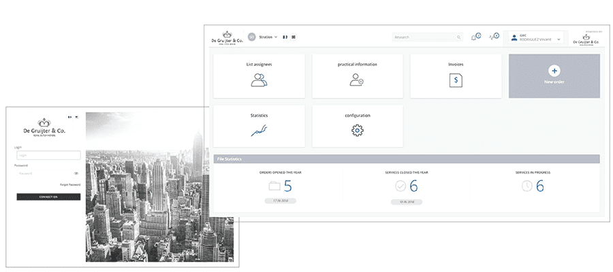Image resolution: width=613 pixels, height=272 pixels.
Task: Open the practical information person-gear icon
Action: click(356, 80)
